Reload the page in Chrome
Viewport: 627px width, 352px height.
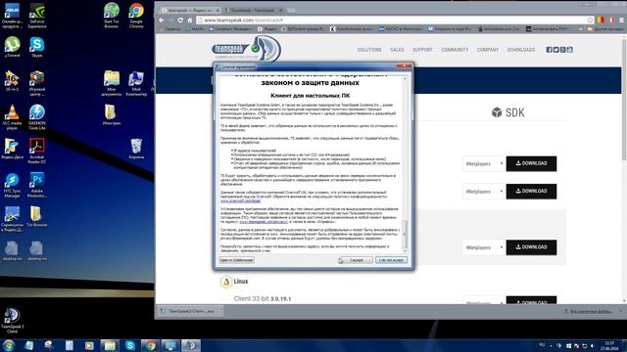(180, 20)
